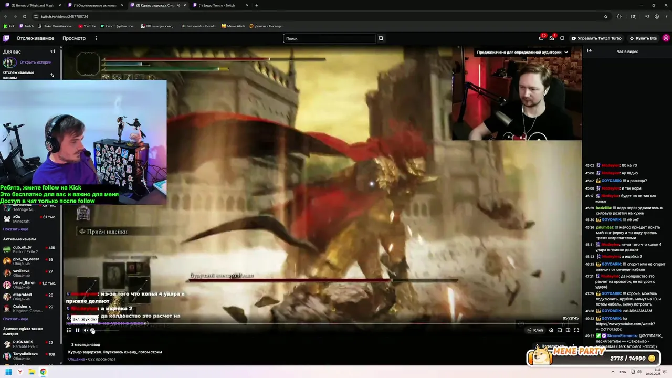Open Craiden_x channel in sidebar
Image resolution: width=672 pixels, height=378 pixels.
click(x=30, y=308)
